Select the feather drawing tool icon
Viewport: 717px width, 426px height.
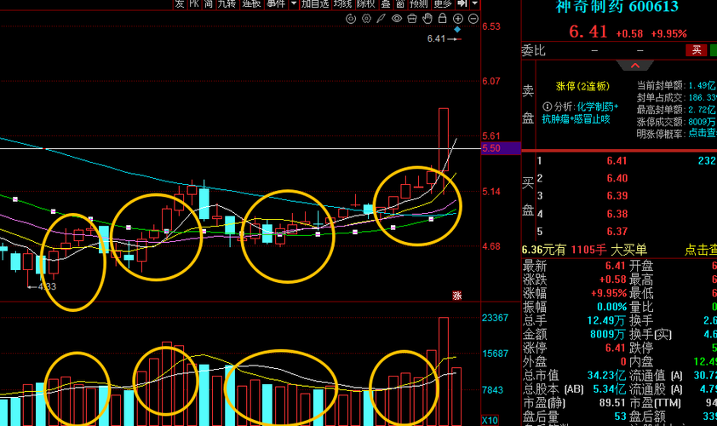pos(381,19)
